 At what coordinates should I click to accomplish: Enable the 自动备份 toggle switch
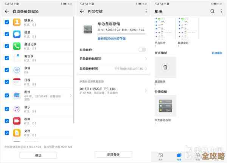142,50
